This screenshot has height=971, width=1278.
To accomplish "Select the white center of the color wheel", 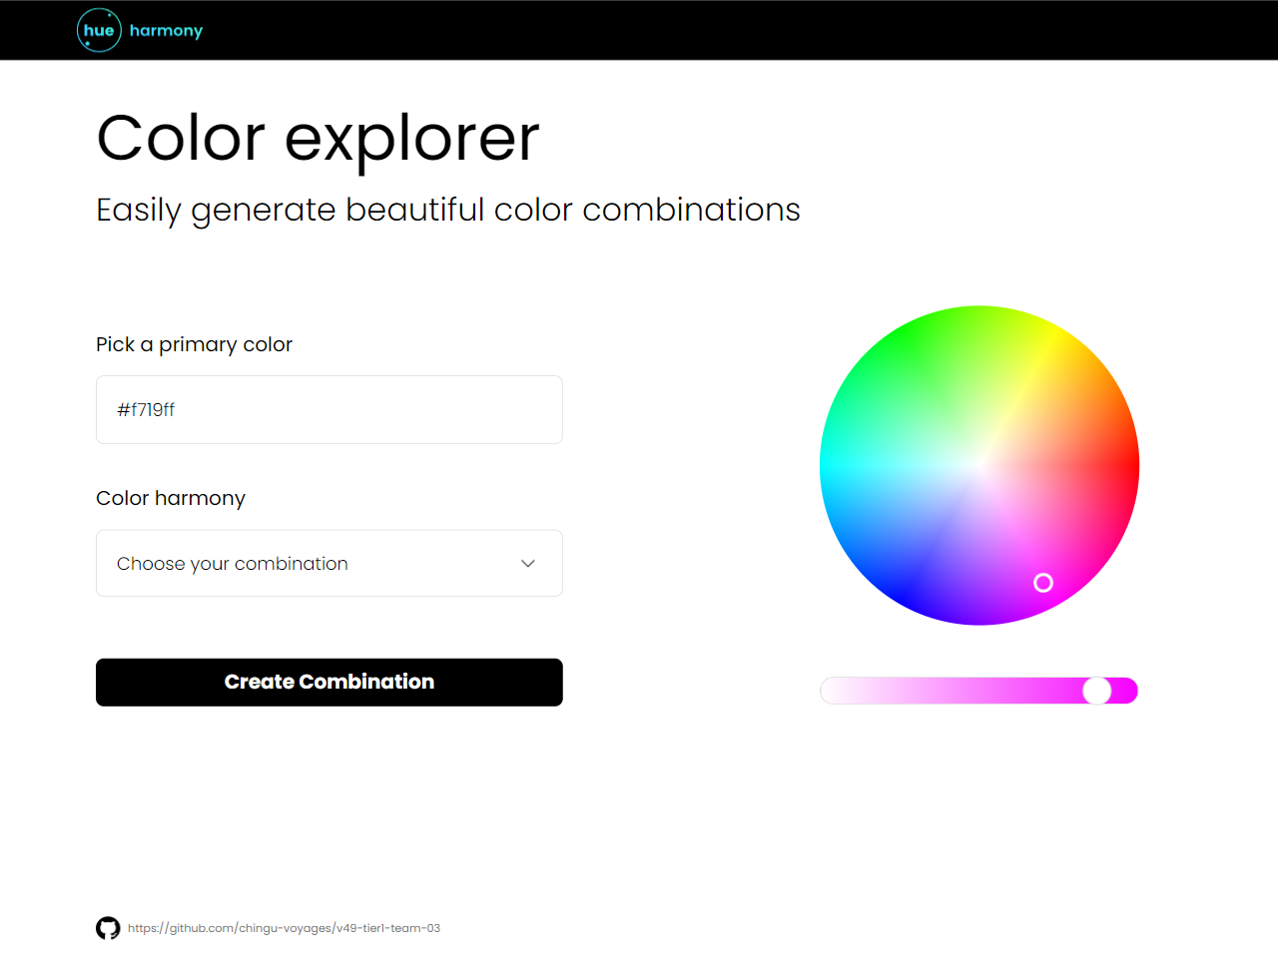I will [x=979, y=466].
